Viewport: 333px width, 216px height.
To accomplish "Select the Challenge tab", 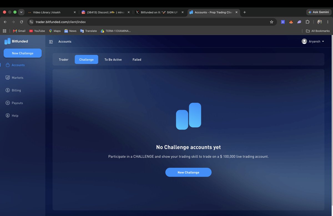I will [x=86, y=60].
